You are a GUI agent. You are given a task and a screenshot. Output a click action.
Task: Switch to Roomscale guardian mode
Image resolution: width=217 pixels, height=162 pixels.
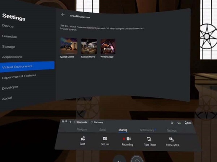point(80,122)
